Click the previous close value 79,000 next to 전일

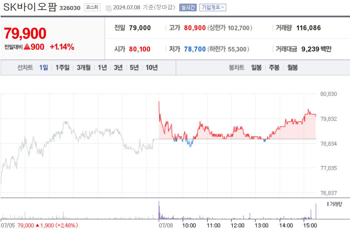[x=140, y=28]
